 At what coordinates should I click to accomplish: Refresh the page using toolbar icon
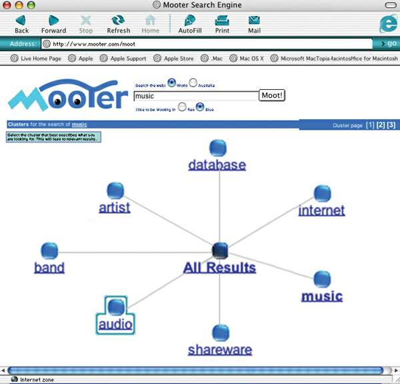pyautogui.click(x=118, y=21)
